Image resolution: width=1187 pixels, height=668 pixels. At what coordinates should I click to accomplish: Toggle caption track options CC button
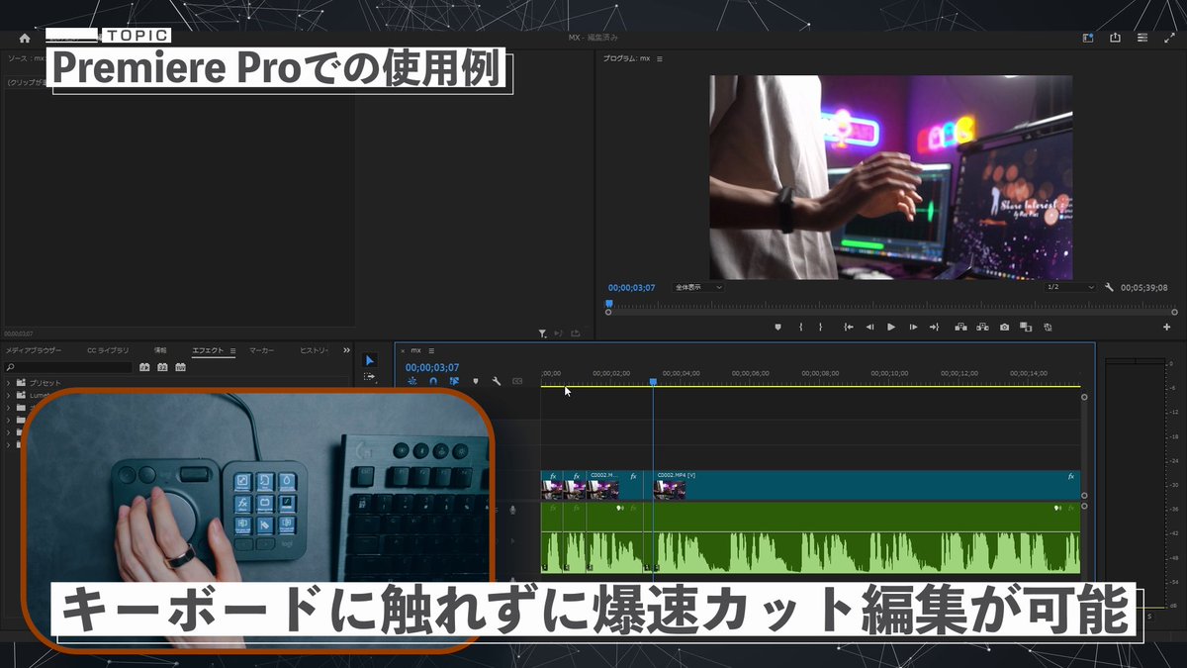(517, 381)
